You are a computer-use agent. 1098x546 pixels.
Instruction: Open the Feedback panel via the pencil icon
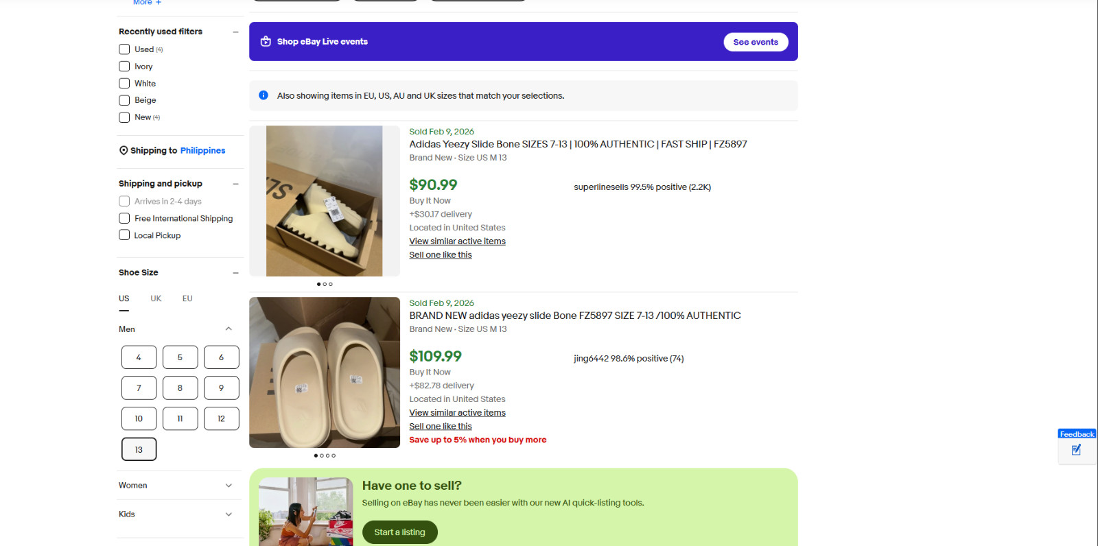coord(1076,451)
